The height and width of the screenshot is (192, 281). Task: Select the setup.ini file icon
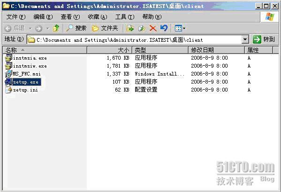pyautogui.click(x=8, y=90)
